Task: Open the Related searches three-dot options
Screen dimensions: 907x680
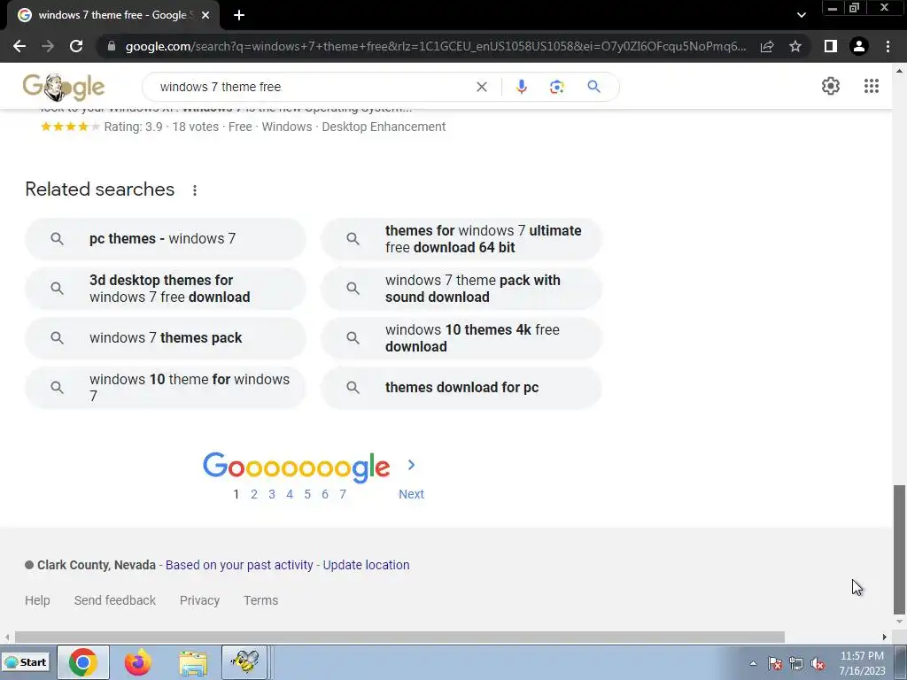Action: coord(195,189)
